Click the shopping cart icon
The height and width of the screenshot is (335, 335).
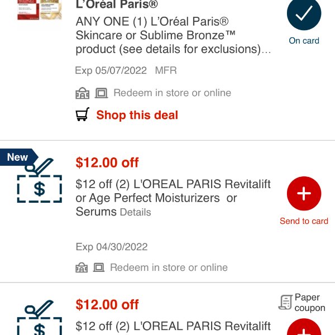pos(83,114)
